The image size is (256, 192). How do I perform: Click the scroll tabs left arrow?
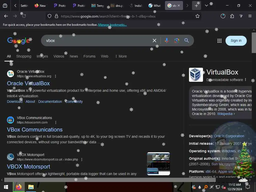pyautogui.click(x=15, y=6)
